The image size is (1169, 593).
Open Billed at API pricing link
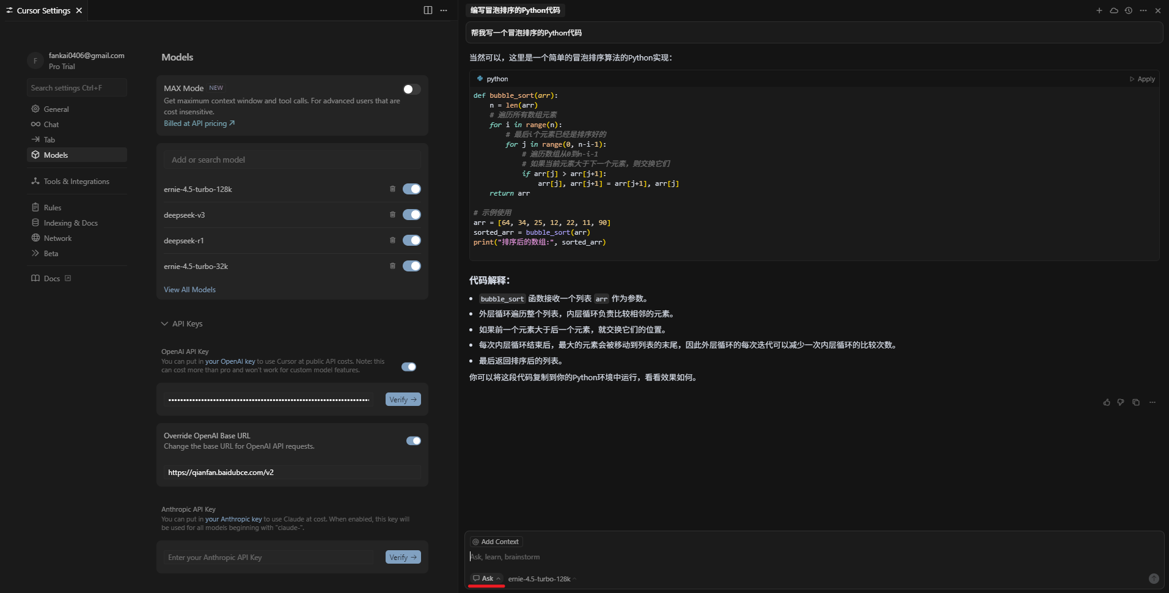pyautogui.click(x=199, y=123)
